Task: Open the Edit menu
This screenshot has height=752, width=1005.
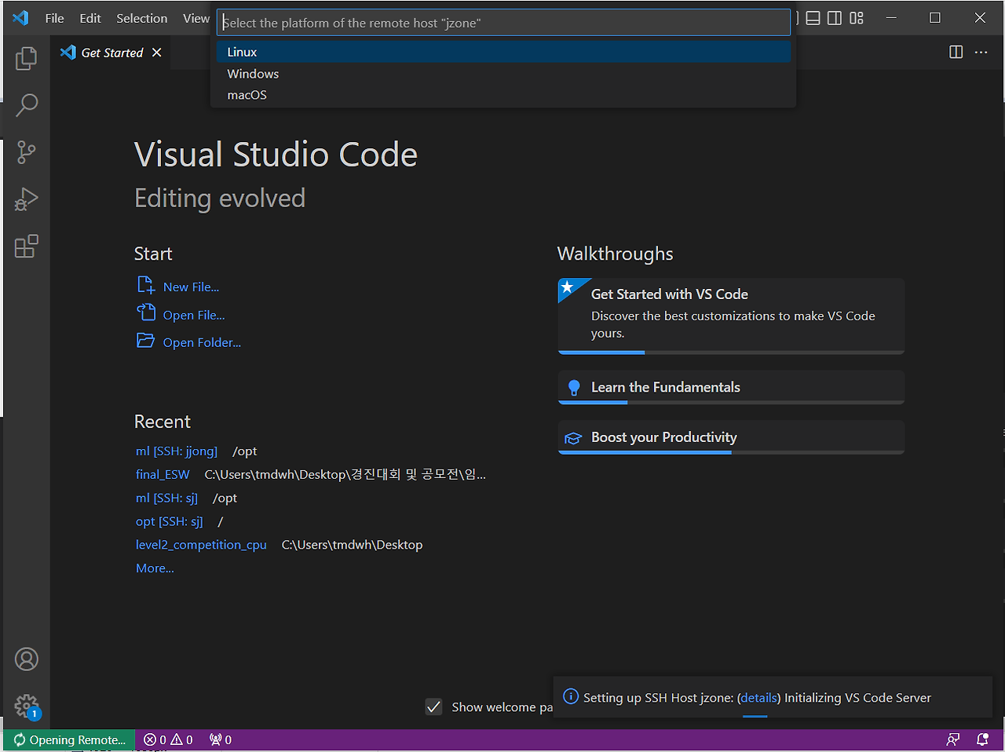Action: (90, 18)
